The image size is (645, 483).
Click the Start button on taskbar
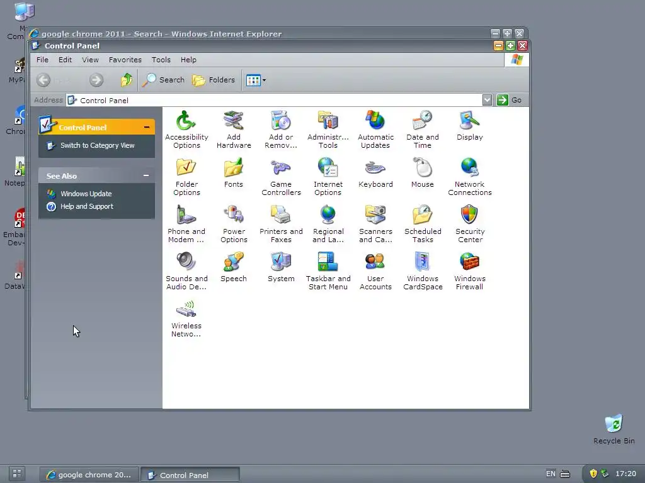[x=17, y=474]
